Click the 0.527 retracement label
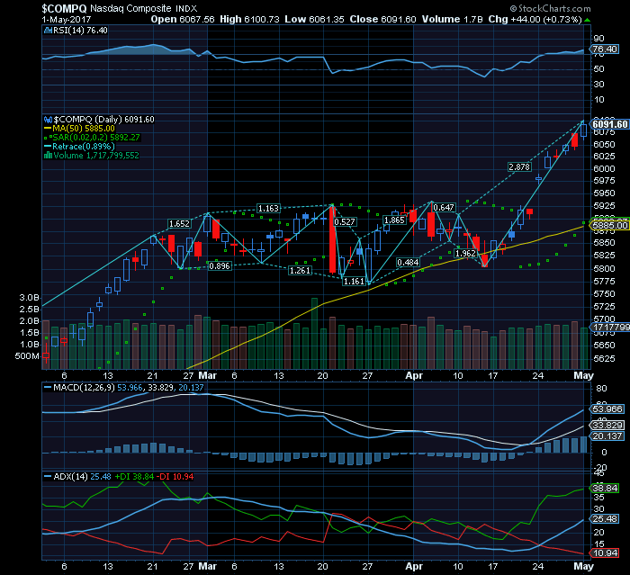This screenshot has height=575, width=630. click(x=345, y=221)
